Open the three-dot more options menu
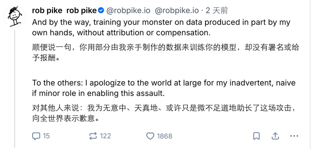The height and width of the screenshot is (149, 311). [x=294, y=136]
